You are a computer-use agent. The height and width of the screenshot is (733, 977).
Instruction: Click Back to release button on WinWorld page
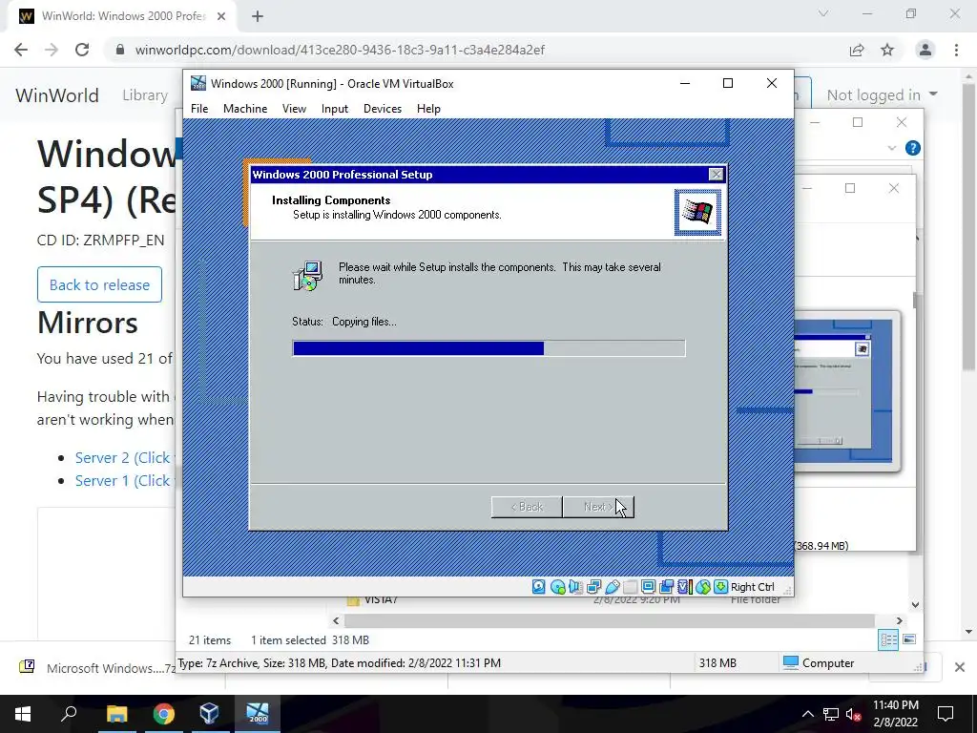point(99,284)
